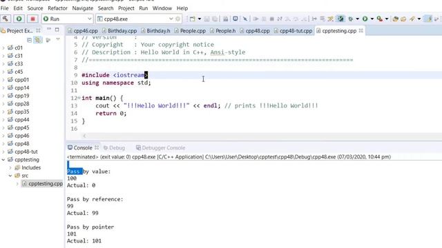Close the cpptesting.cpp editor tab
Screen dimensions: 442x248
[x=361, y=30]
